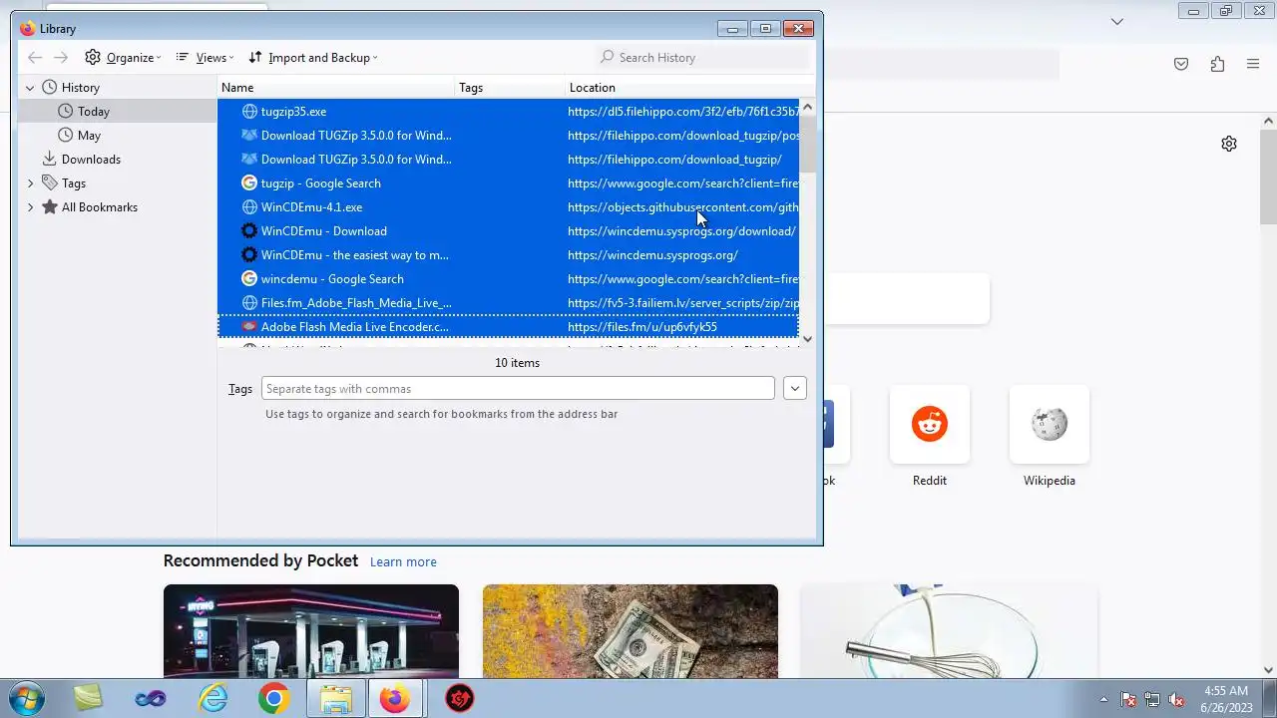Open new tab personalize gear icon
Viewport: 1277px width, 718px height.
click(x=1229, y=144)
